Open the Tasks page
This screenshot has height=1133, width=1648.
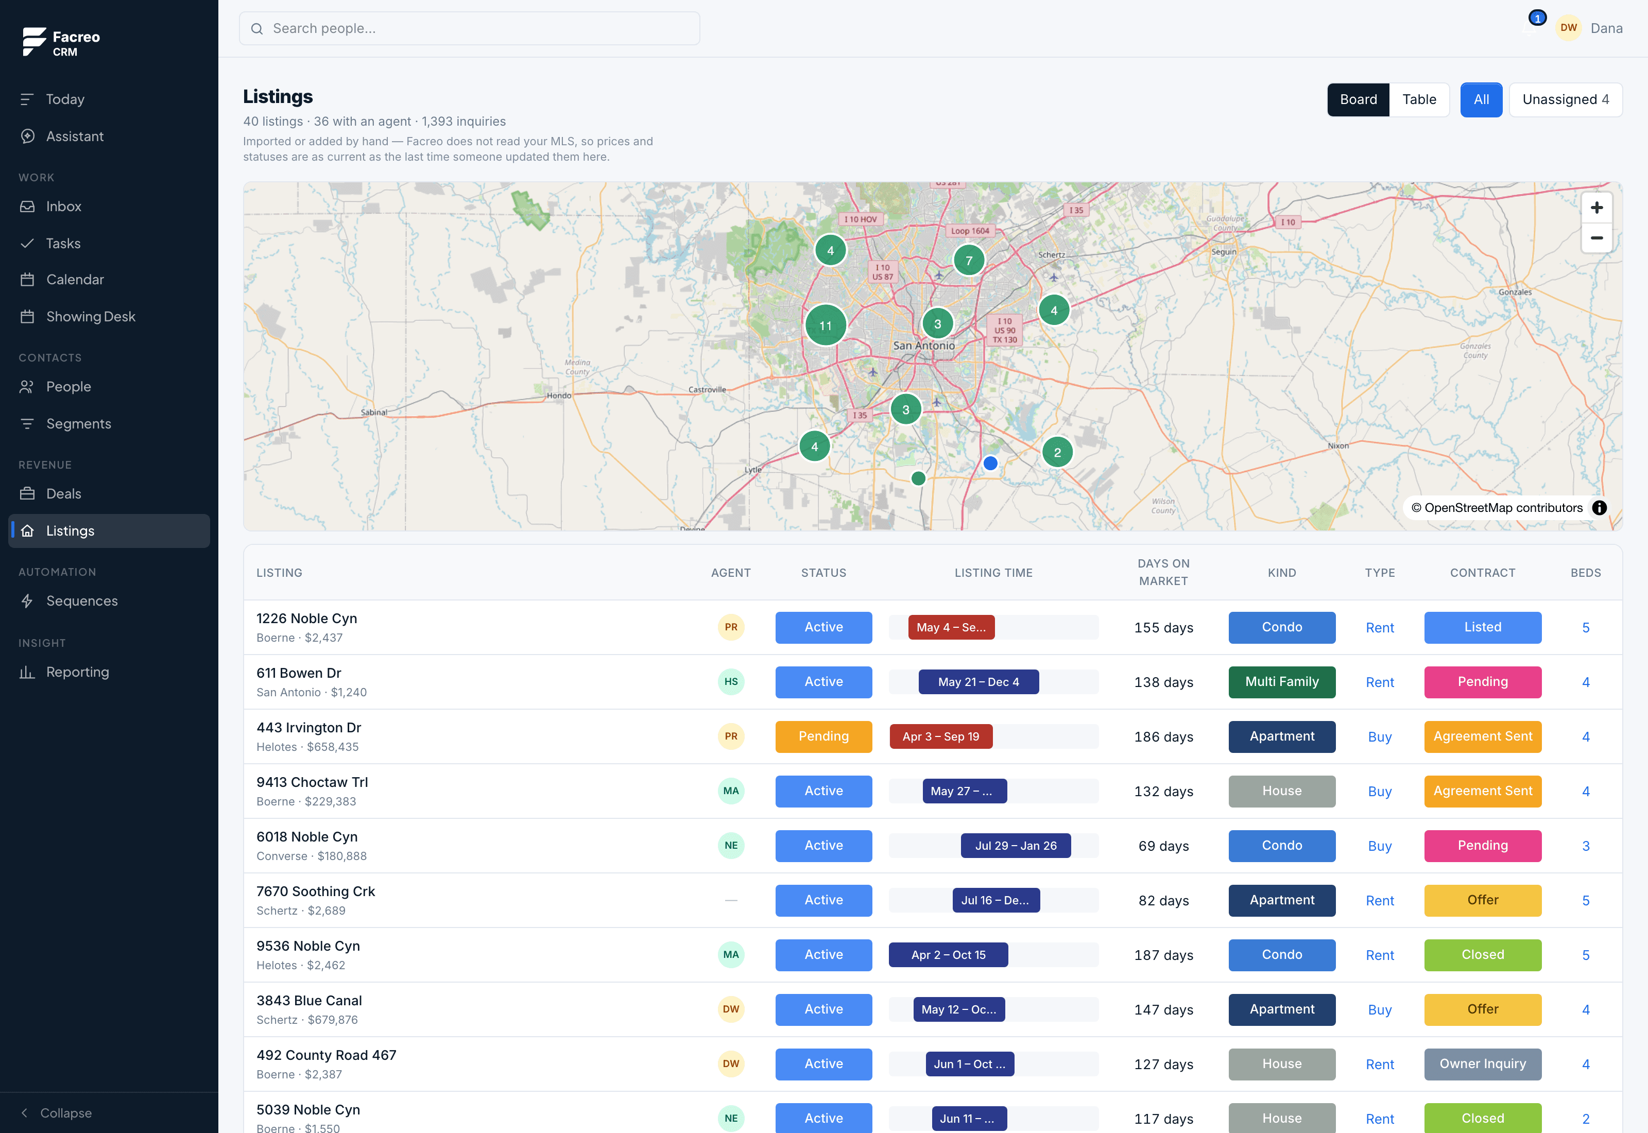109,244
